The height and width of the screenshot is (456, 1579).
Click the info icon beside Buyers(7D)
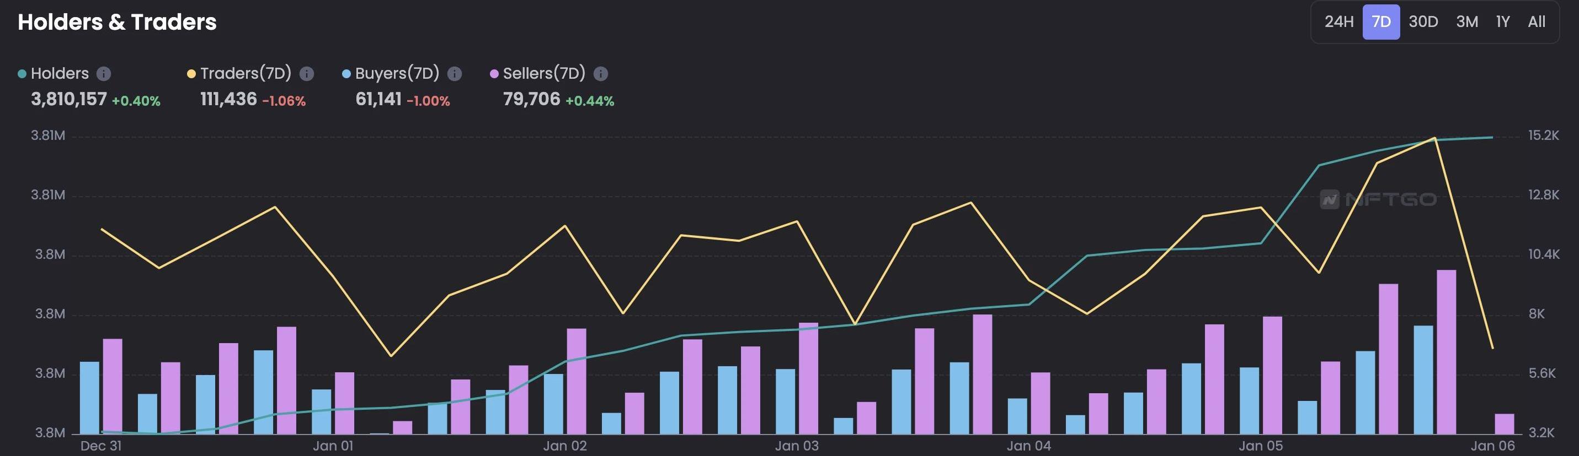tap(454, 74)
